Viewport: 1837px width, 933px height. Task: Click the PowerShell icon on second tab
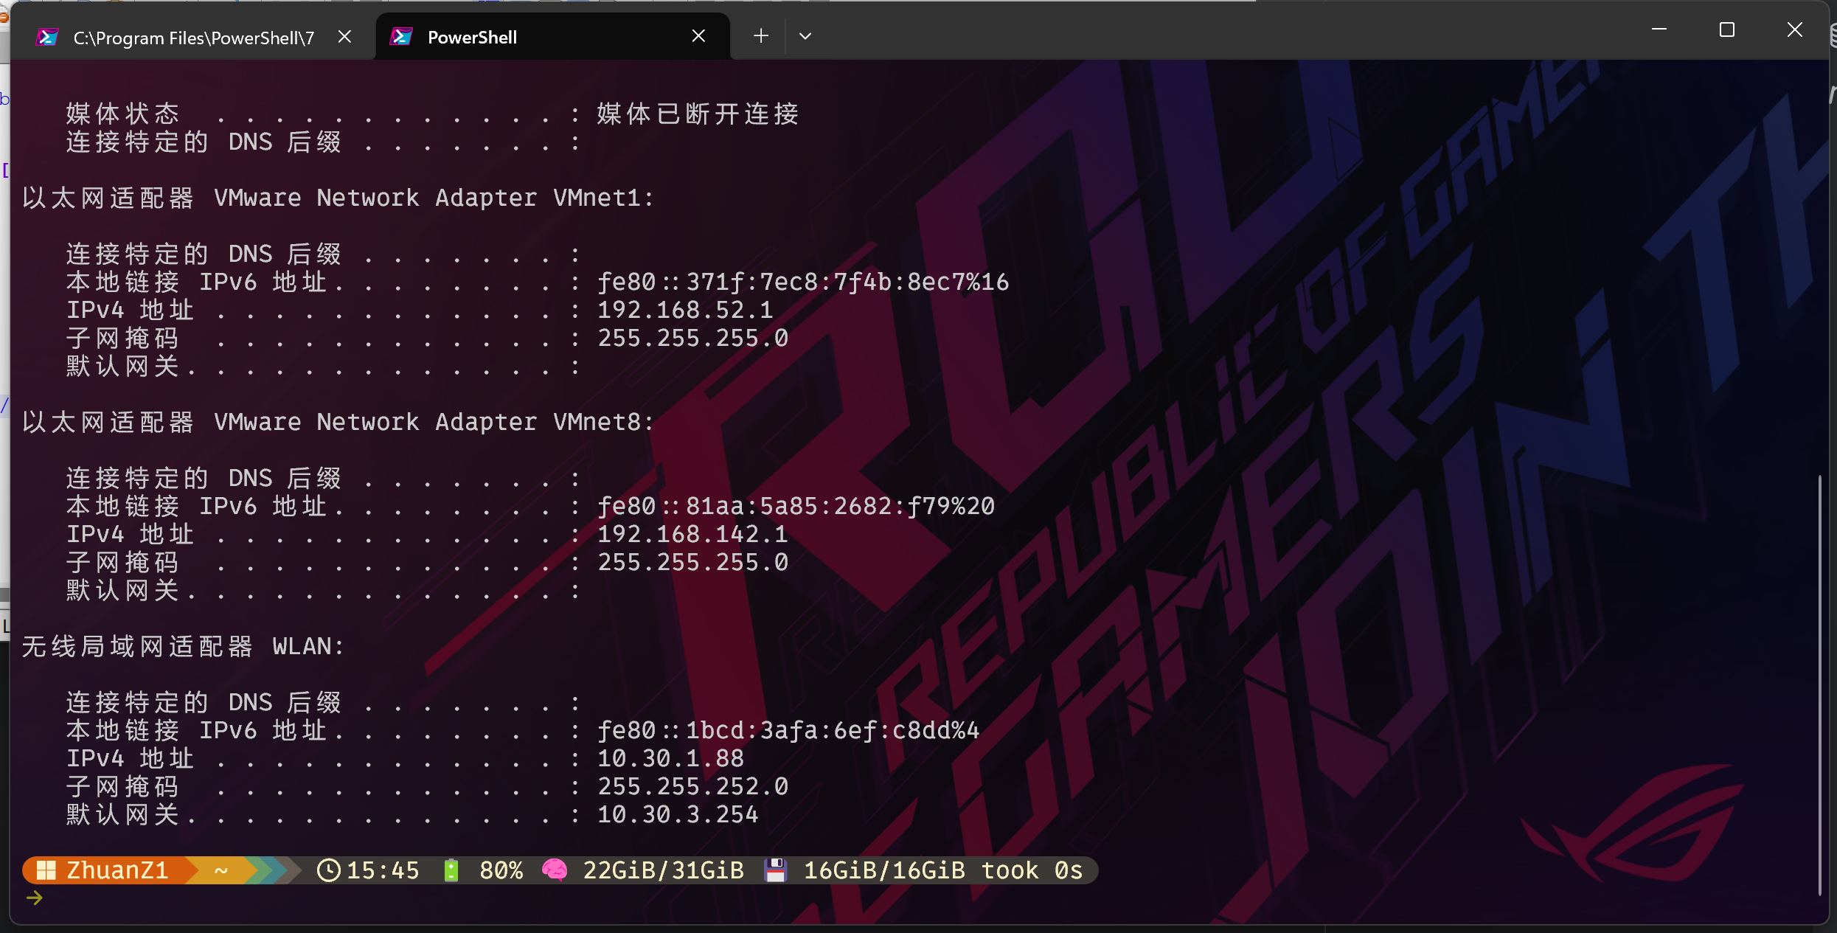[401, 37]
